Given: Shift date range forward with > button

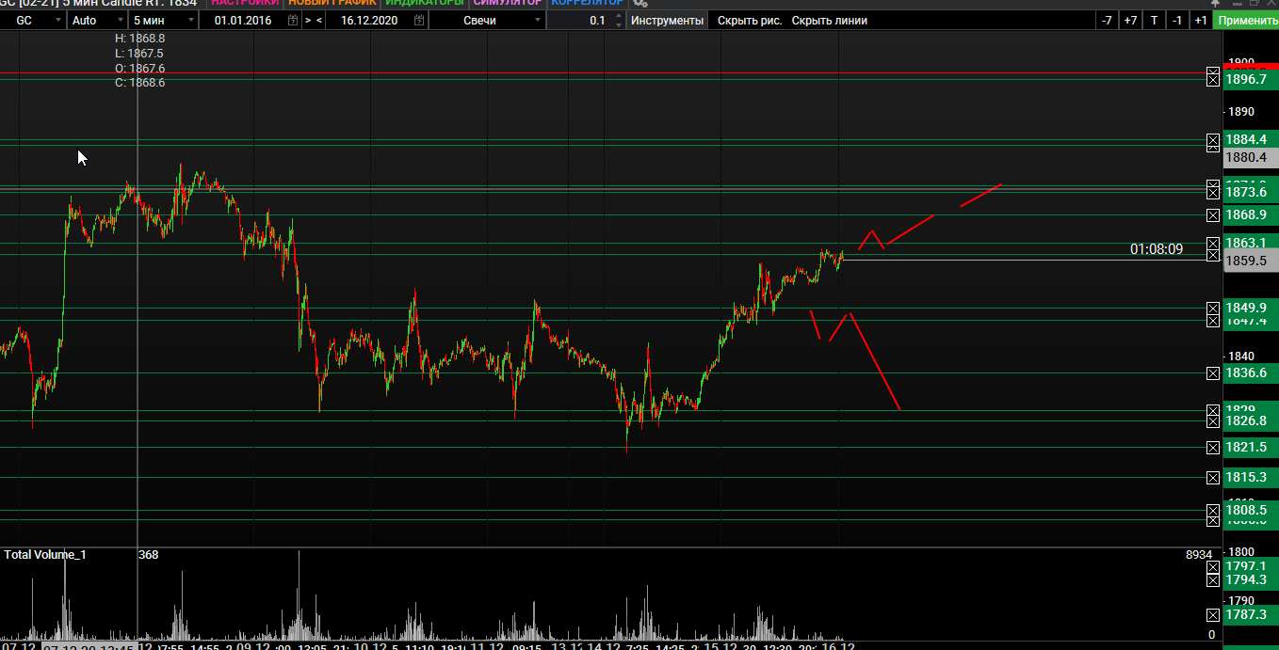Looking at the screenshot, I should 308,20.
